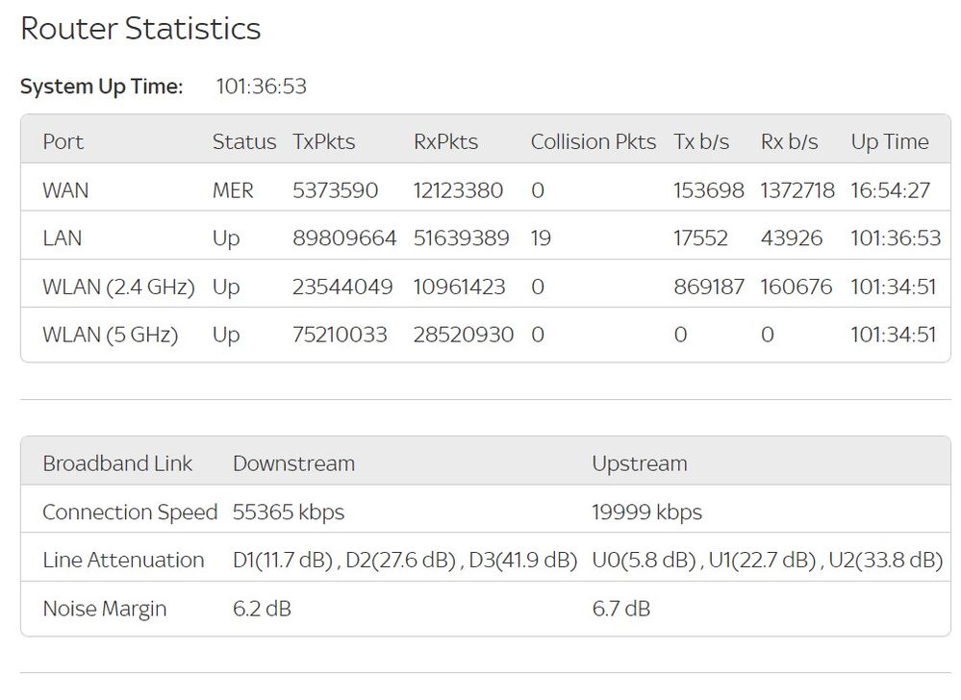Select the System Up Time label
Image resolution: width=961 pixels, height=700 pixels.
101,87
